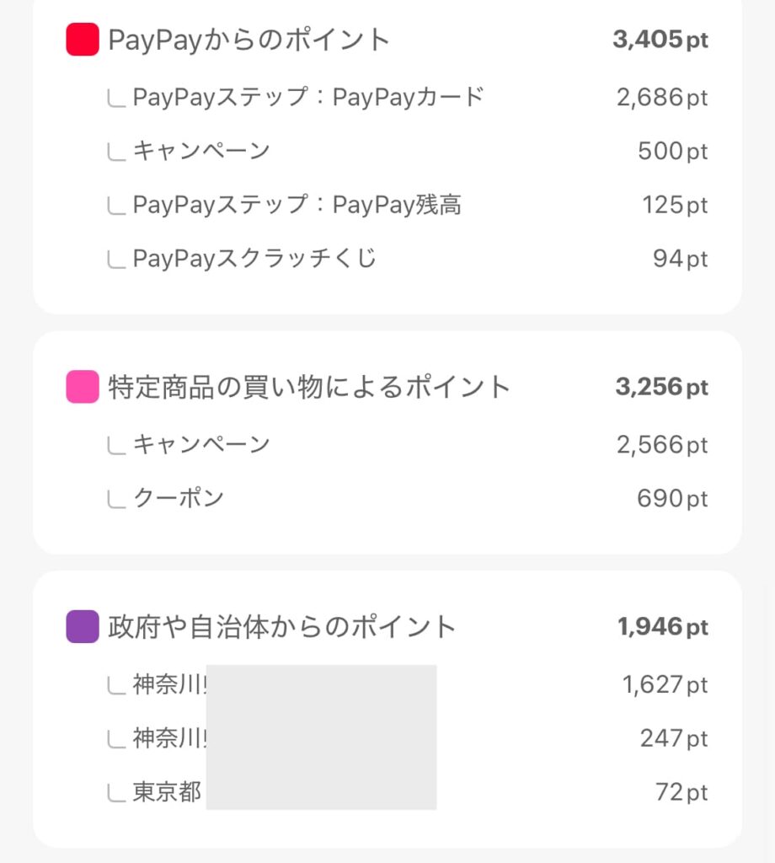Open the 神奈川 row worth 1,627pt
The height and width of the screenshot is (863, 775).
pyautogui.click(x=170, y=684)
